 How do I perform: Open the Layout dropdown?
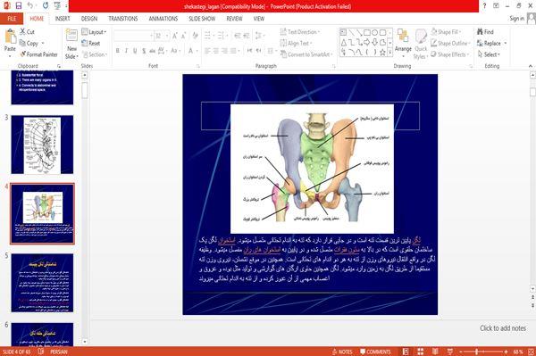click(94, 32)
